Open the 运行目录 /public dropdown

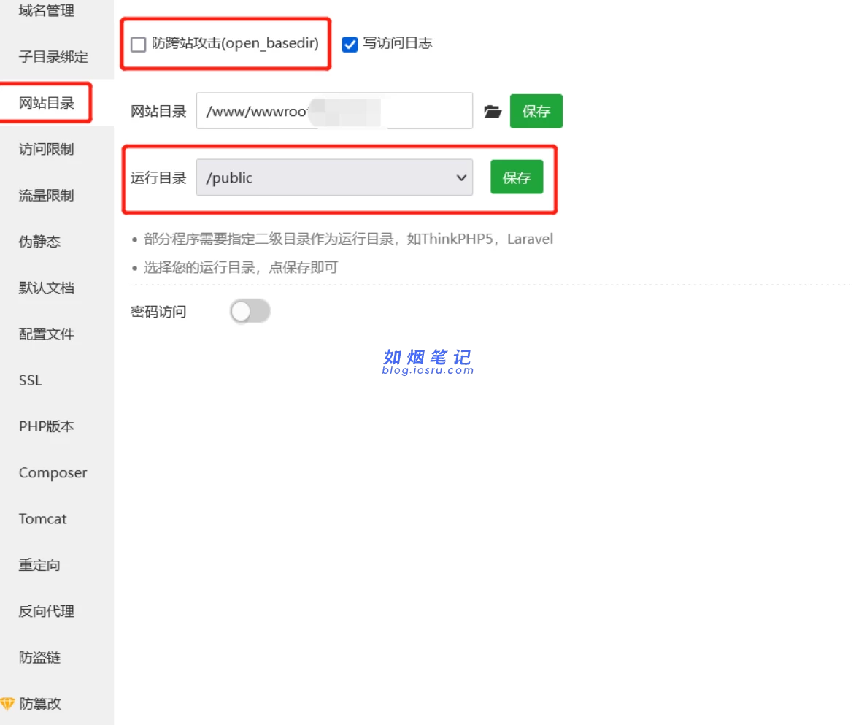pyautogui.click(x=335, y=177)
